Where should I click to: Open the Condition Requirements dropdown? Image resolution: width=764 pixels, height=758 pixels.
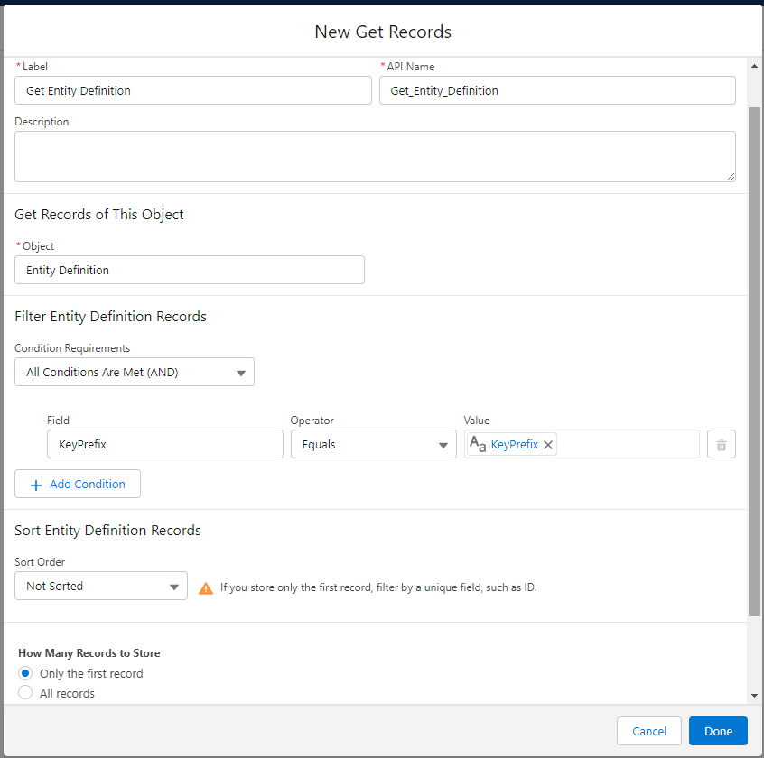point(135,372)
